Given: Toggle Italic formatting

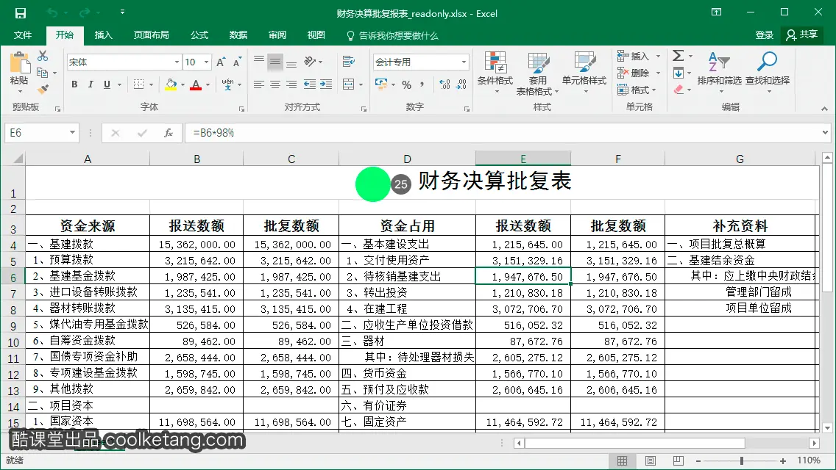Looking at the screenshot, I should point(91,84).
